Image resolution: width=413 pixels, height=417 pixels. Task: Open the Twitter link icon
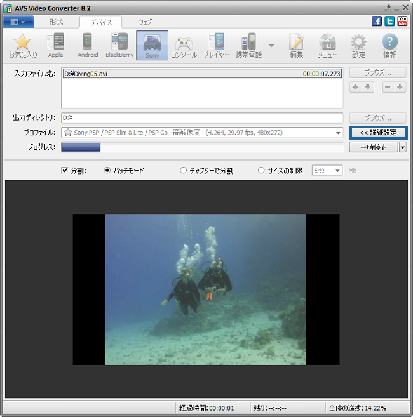(x=389, y=22)
